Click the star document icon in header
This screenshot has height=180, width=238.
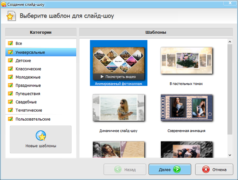[x=11, y=16]
